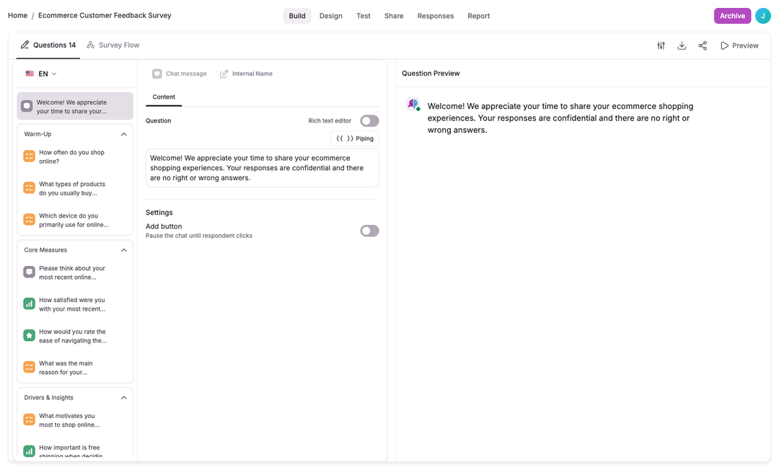
Task: Click the Piping button
Action: (355, 138)
